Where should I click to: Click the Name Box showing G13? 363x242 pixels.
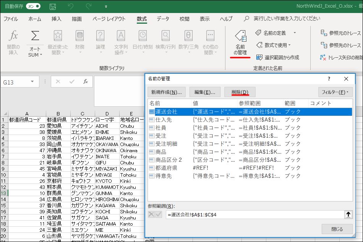coord(15,82)
